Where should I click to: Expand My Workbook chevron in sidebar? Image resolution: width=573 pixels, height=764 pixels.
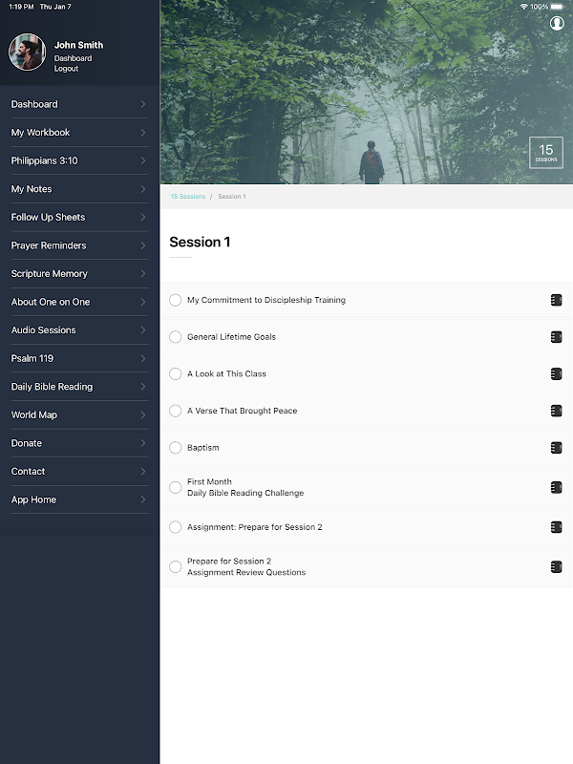pyautogui.click(x=142, y=133)
